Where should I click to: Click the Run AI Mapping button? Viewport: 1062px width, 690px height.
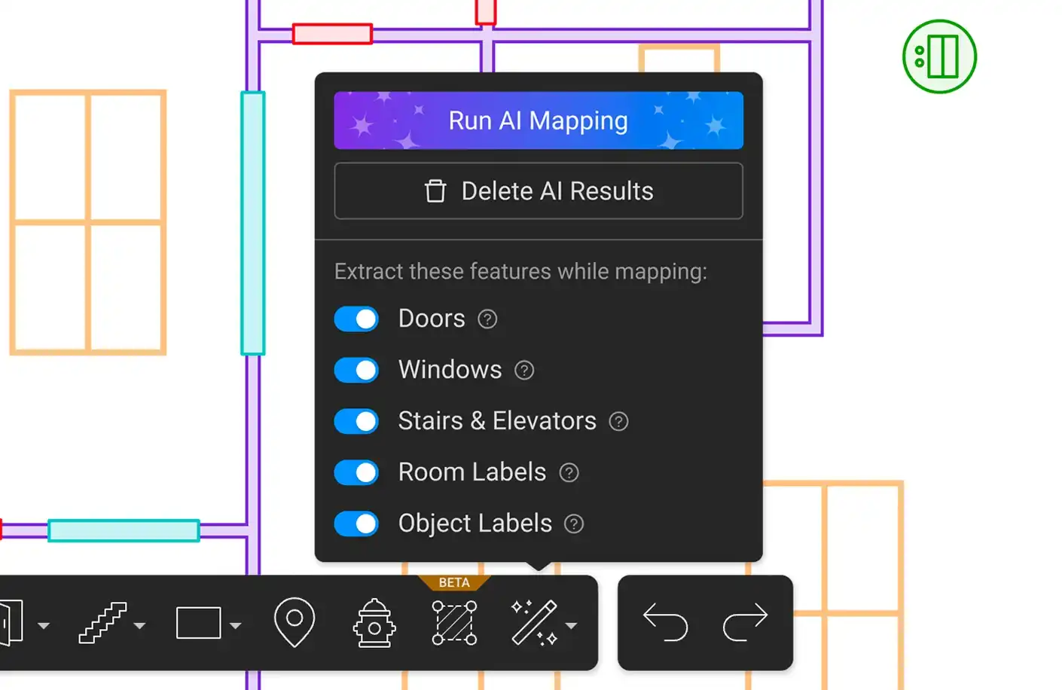click(x=538, y=120)
